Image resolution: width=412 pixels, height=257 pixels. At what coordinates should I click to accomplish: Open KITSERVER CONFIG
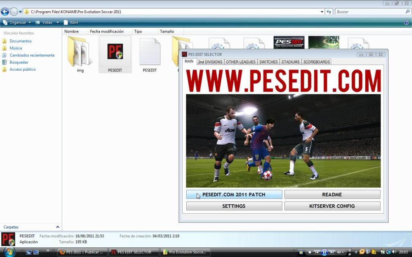(x=332, y=206)
